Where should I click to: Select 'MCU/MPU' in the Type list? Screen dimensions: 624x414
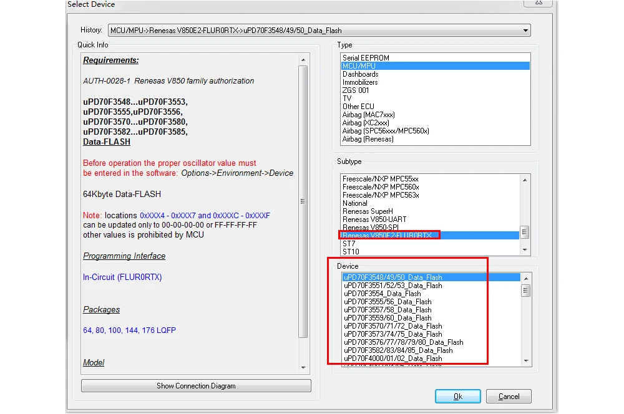coord(435,66)
